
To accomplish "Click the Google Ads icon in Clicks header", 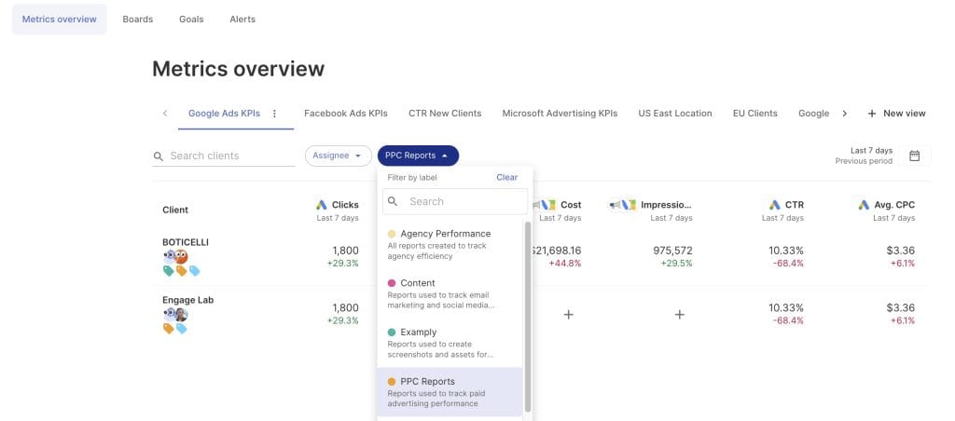I will point(322,205).
